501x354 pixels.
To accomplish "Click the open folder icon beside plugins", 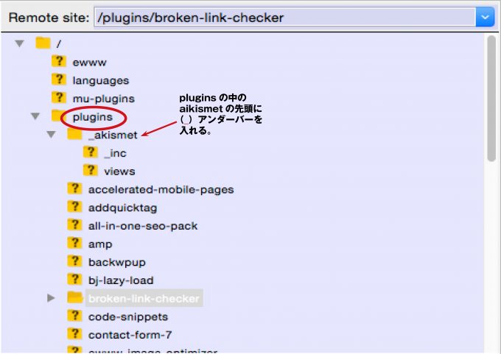I will (x=58, y=116).
